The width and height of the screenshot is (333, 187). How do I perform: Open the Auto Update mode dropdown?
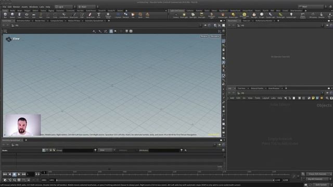pyautogui.click(x=322, y=185)
